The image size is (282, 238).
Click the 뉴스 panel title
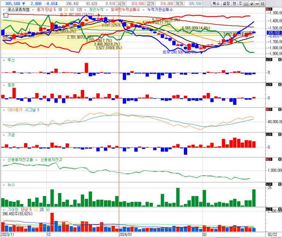click(11, 185)
